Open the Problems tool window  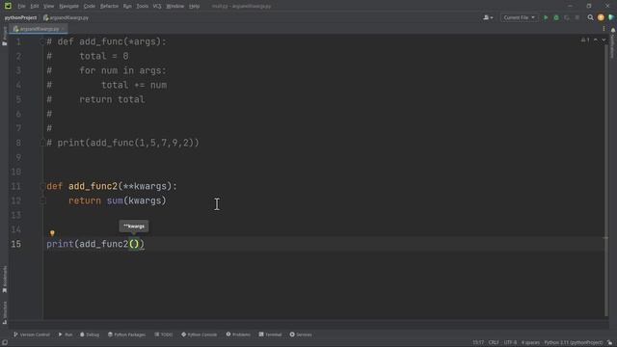pos(238,334)
